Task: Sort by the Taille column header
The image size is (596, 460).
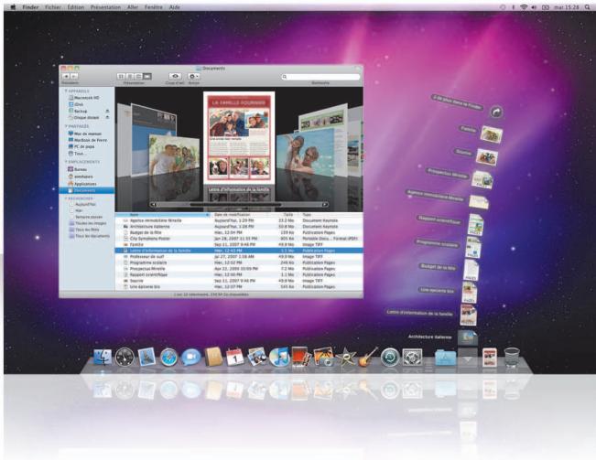Action: click(x=284, y=215)
